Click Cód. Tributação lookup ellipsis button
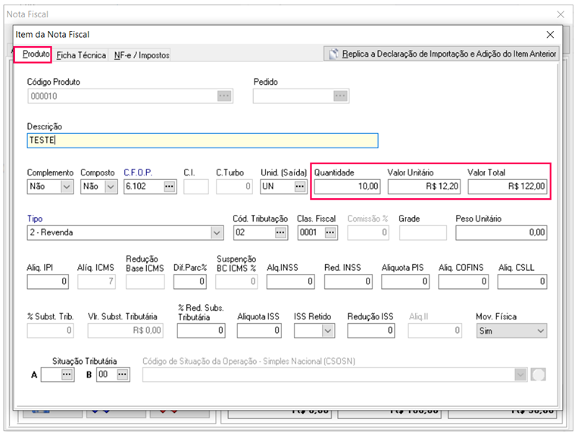The image size is (578, 435). [281, 233]
